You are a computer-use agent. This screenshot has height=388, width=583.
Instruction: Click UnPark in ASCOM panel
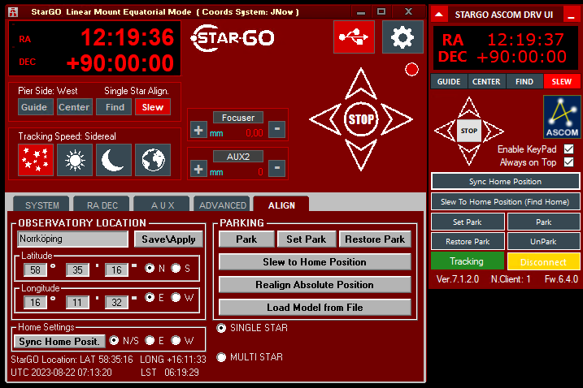[543, 241]
